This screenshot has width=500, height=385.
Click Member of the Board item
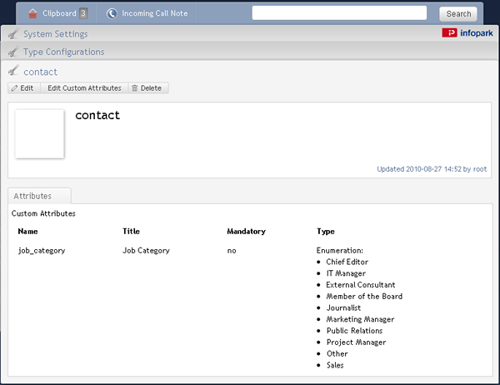(364, 297)
